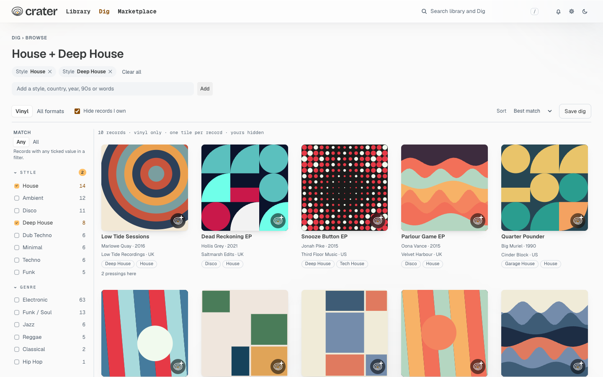The height and width of the screenshot is (377, 603).
Task: Open Quarter Pounder cover art
Action: point(544,188)
